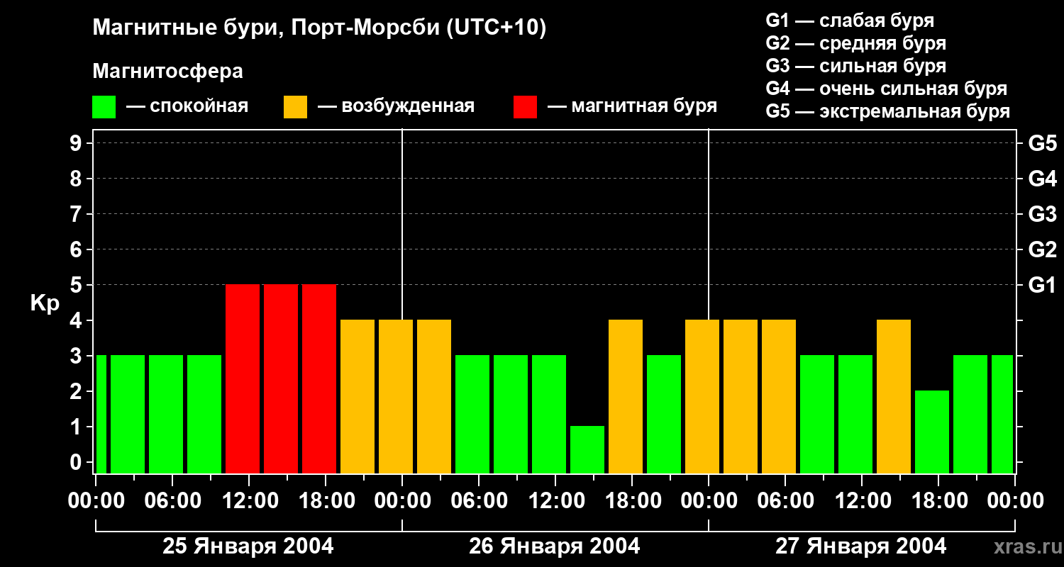Click the 'G1' tick label on the right axis
1064x567 pixels.
tap(1042, 285)
